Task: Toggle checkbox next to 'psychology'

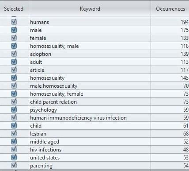Action: tap(14, 109)
